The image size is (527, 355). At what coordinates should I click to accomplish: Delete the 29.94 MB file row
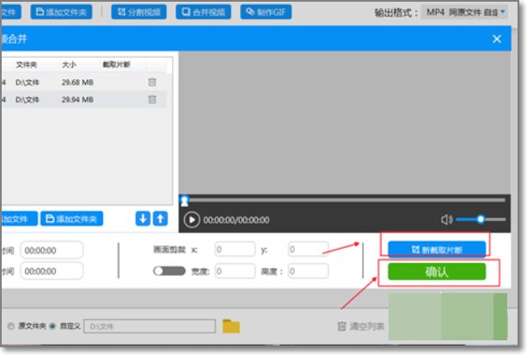pos(152,100)
